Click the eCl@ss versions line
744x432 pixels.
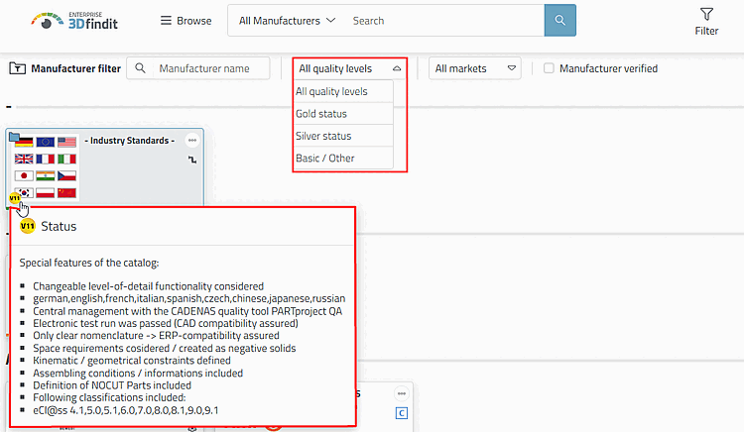click(126, 410)
